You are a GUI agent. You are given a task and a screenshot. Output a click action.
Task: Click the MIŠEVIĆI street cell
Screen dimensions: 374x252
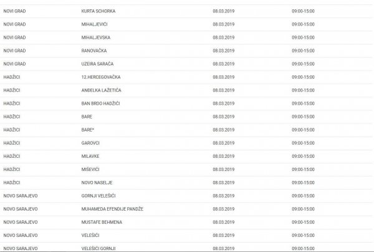[x=92, y=169]
